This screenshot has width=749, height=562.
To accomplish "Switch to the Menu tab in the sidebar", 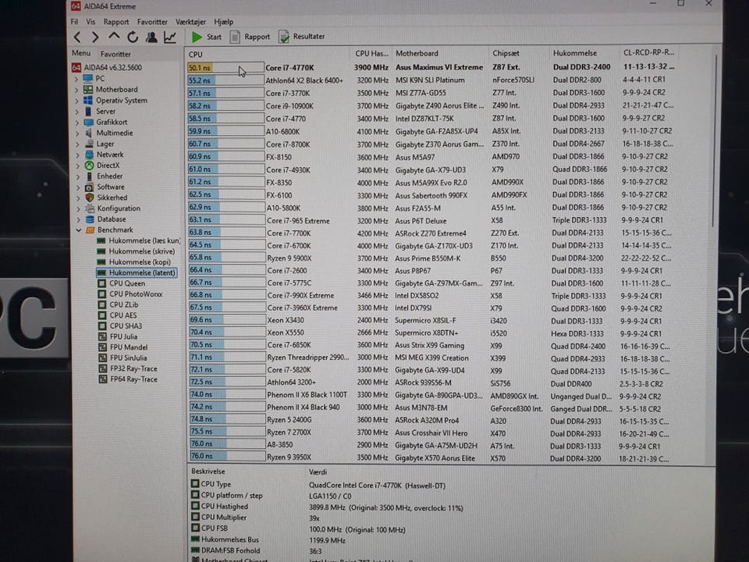I will [80, 53].
